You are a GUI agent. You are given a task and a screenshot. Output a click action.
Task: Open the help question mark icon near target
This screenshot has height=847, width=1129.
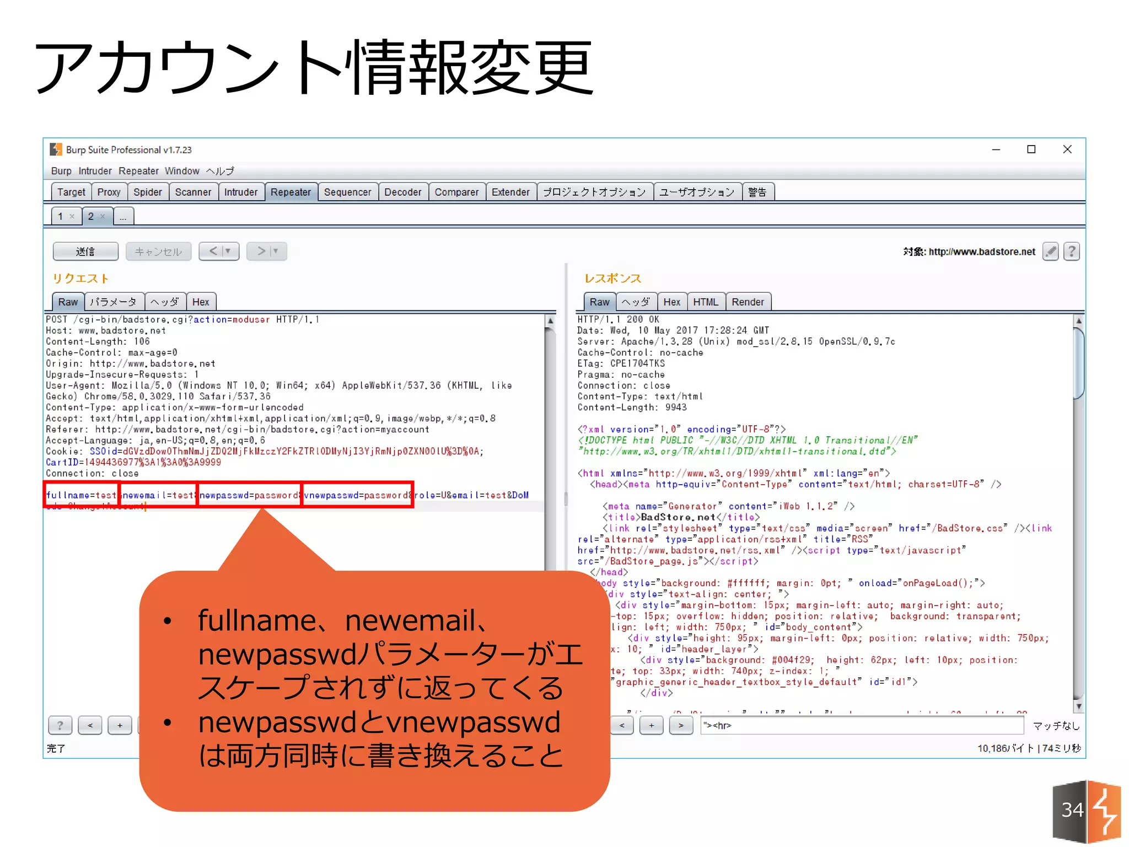[1072, 251]
